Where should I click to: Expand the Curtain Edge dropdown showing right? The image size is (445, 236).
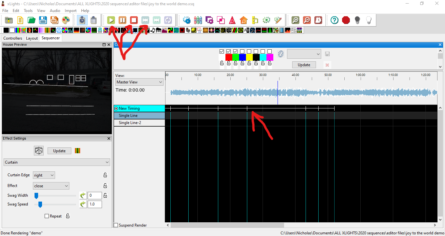[x=44, y=175]
